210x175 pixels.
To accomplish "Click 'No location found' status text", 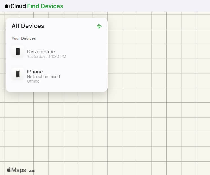I will pos(43,77).
